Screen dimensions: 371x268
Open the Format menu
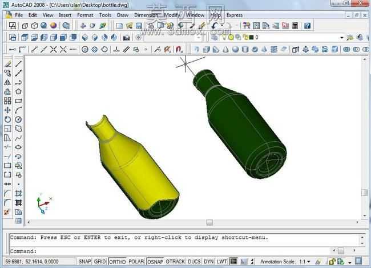point(85,15)
